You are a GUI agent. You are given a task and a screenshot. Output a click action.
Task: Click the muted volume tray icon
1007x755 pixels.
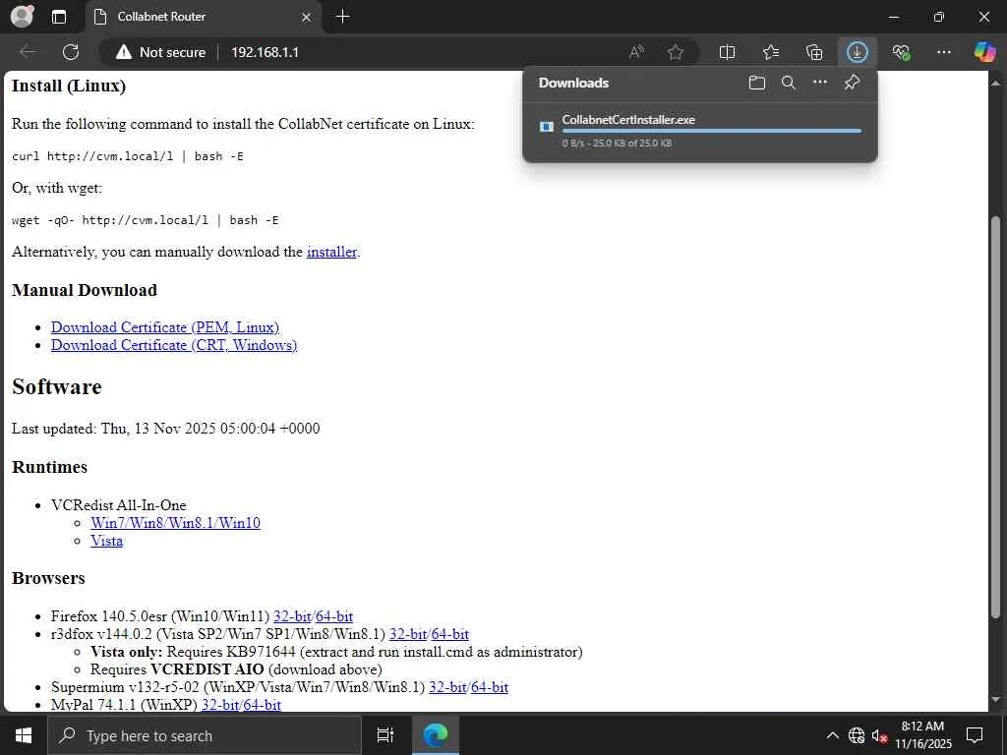coord(879,735)
